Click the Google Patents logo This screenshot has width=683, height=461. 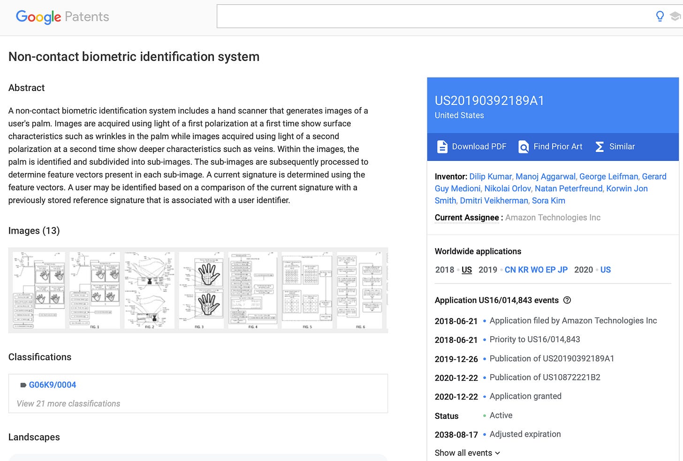[x=62, y=17]
